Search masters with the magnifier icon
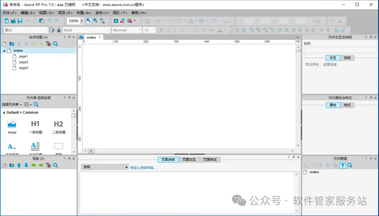The height and width of the screenshot is (216, 379). pos(55,165)
